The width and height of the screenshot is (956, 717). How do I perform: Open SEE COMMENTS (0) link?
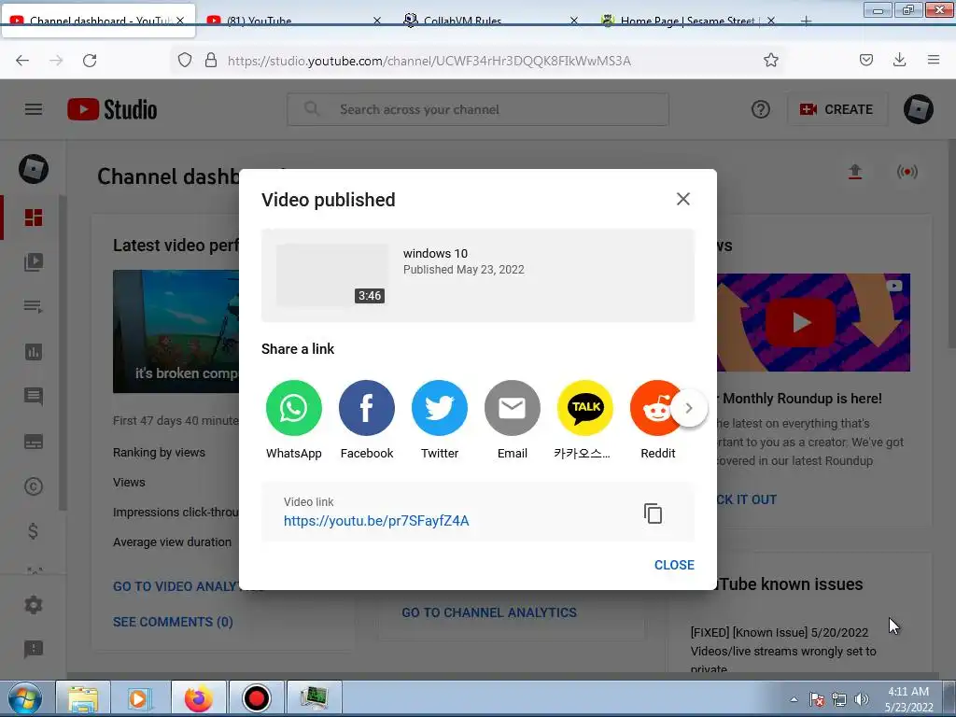tap(173, 622)
